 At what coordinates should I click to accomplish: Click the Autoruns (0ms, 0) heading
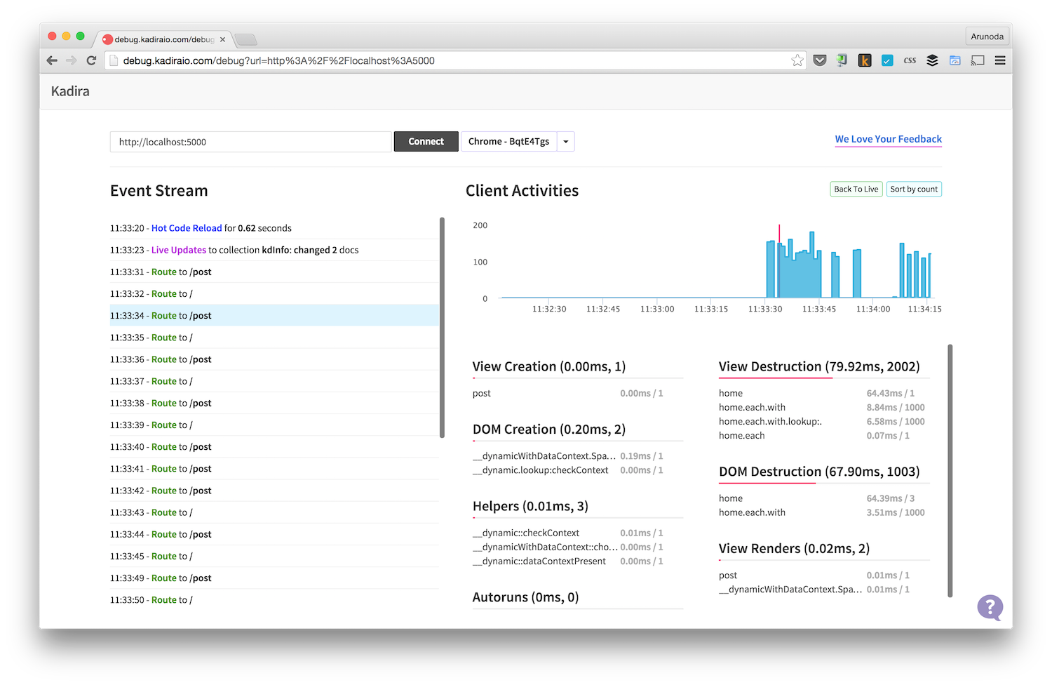pos(525,597)
